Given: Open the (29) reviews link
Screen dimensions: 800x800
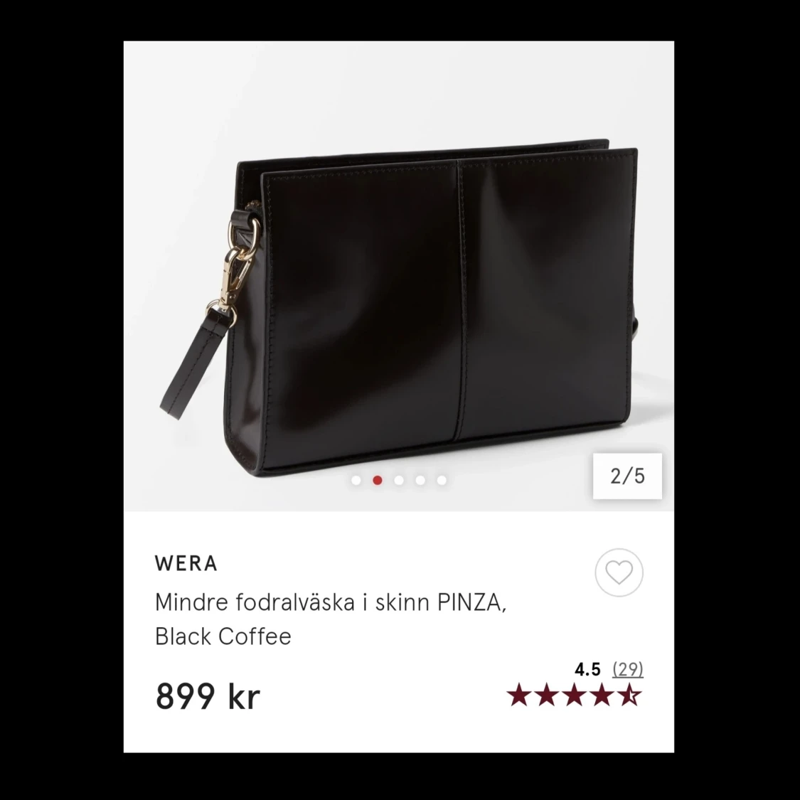Looking at the screenshot, I should (x=628, y=669).
